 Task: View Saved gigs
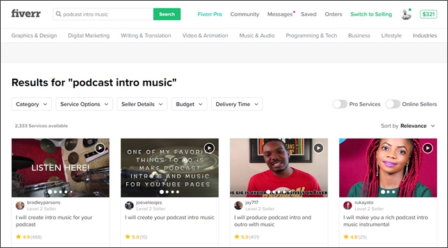tap(308, 14)
